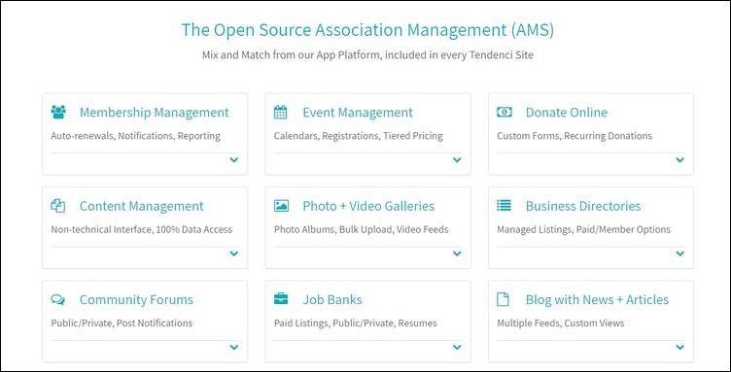Click the Blog with News page icon
The image size is (731, 372).
[x=503, y=299]
